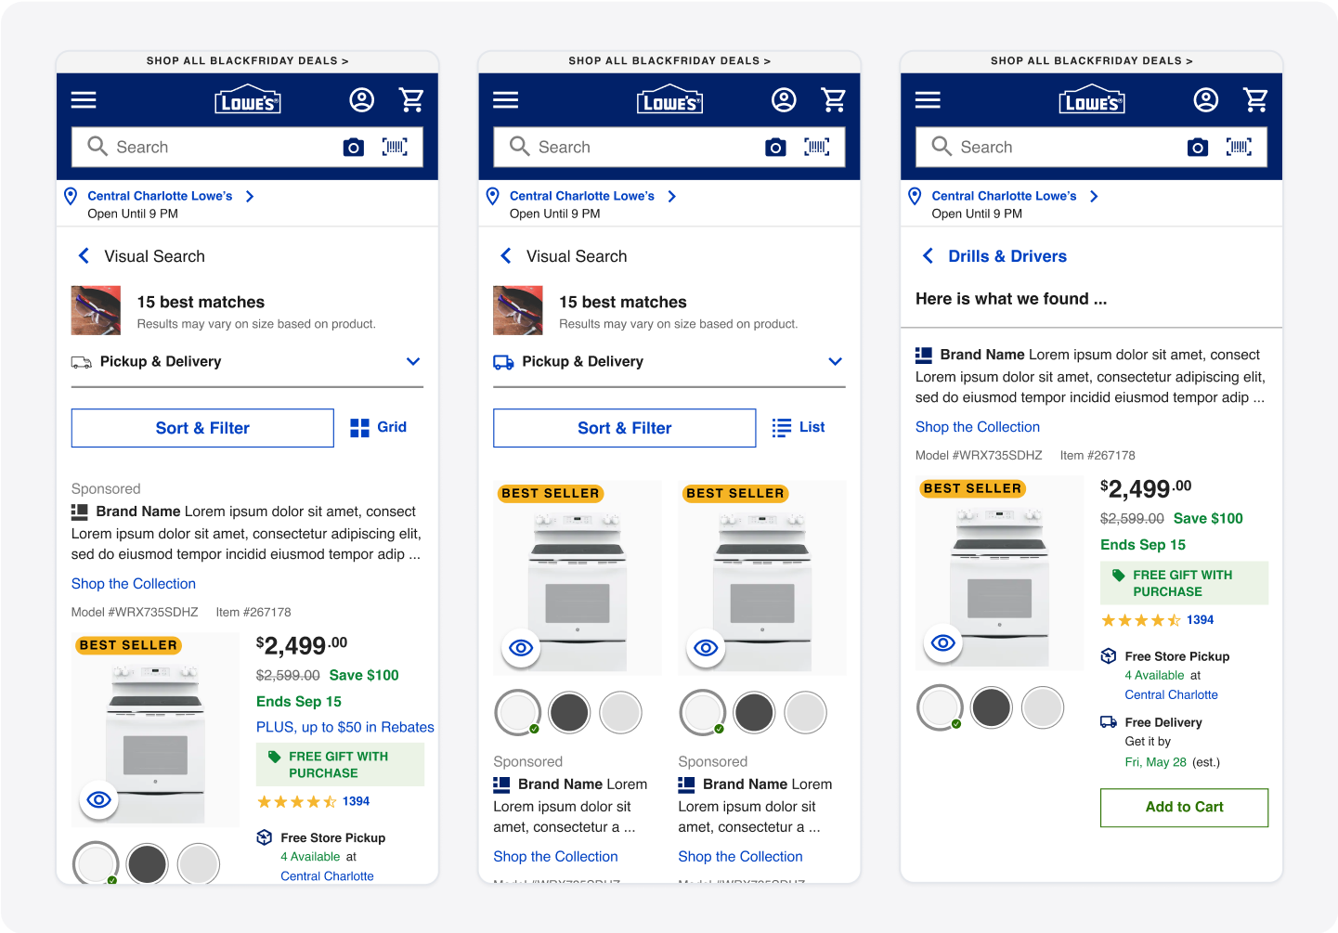This screenshot has height=933, width=1338.
Task: Click the back arrow beside Visual Search in the middle phone
Action: (506, 256)
